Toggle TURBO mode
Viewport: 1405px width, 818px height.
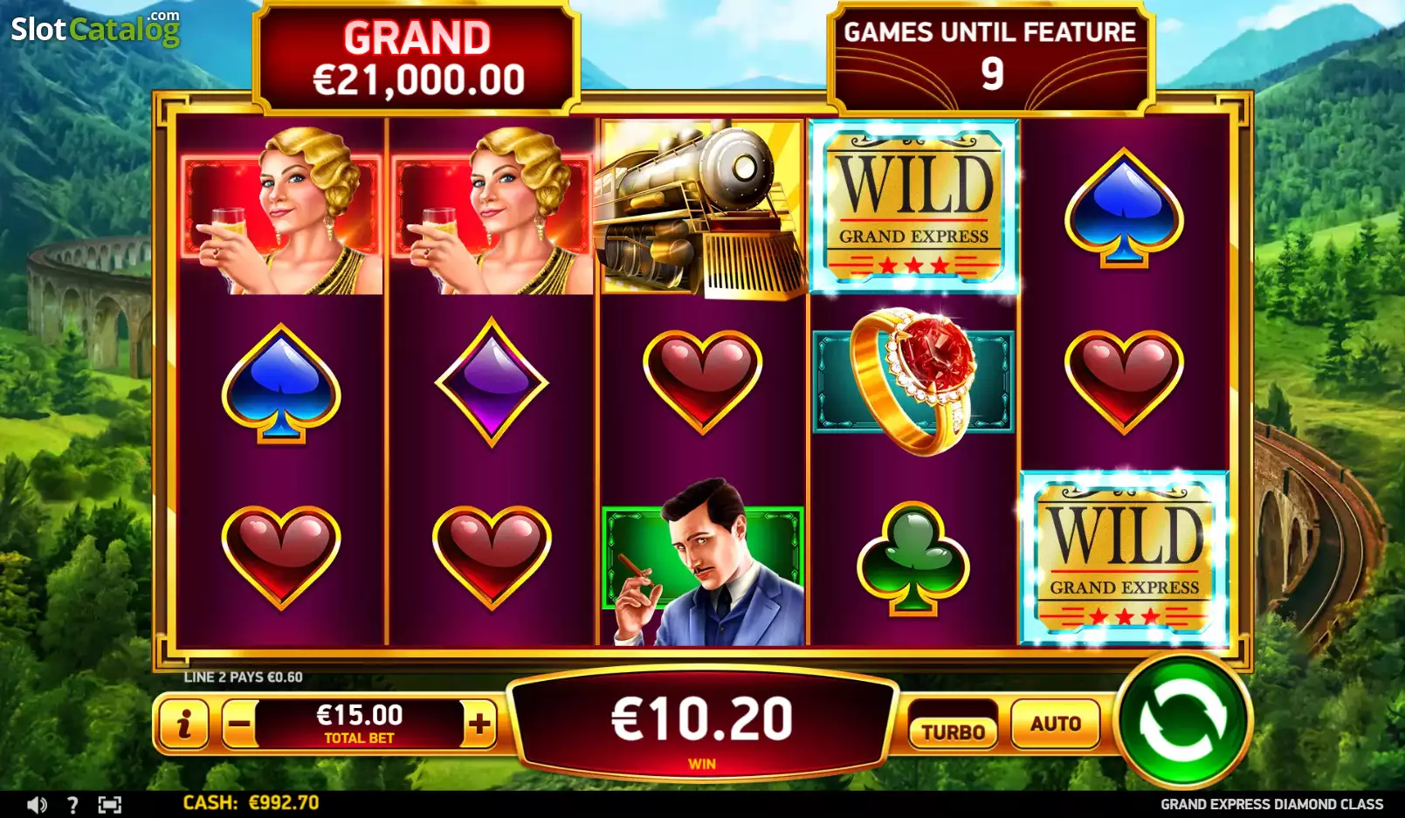point(953,732)
